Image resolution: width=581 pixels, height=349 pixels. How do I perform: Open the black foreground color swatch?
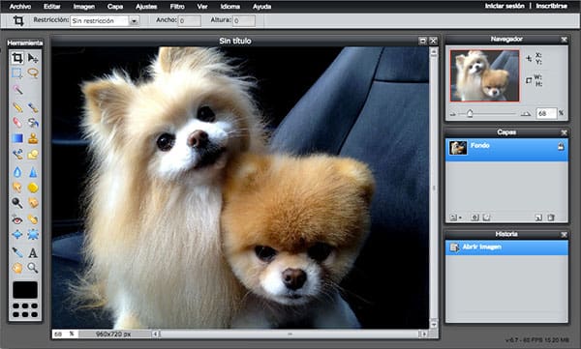tap(25, 290)
